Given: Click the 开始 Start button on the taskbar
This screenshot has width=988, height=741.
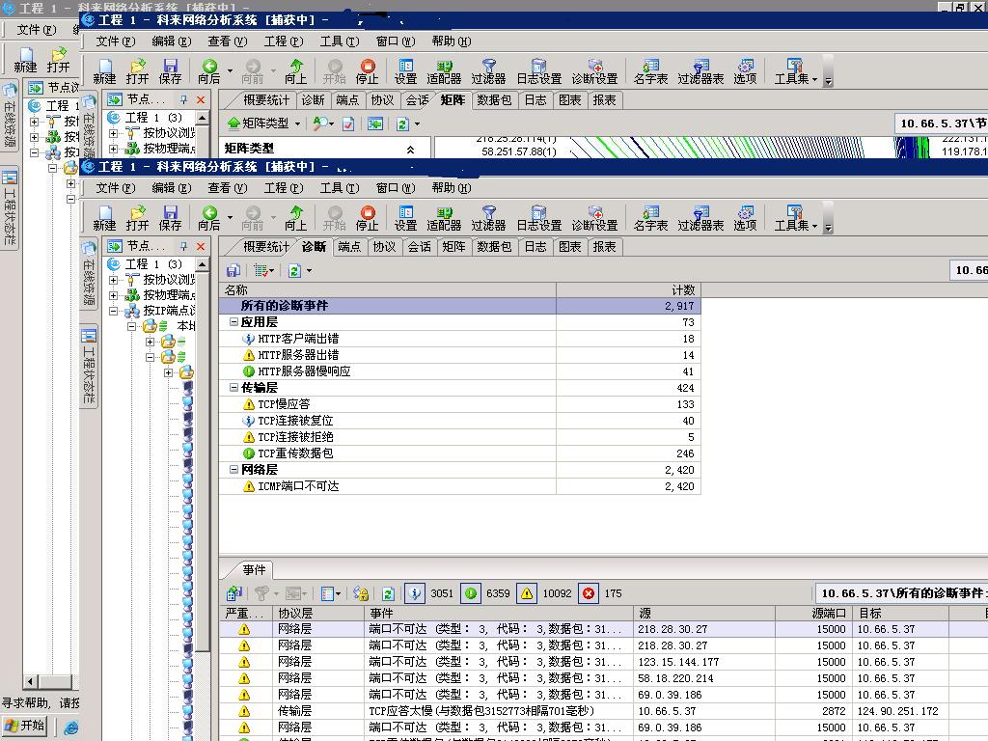Looking at the screenshot, I should (x=25, y=726).
